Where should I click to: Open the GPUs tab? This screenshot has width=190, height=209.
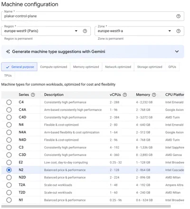[172, 67]
